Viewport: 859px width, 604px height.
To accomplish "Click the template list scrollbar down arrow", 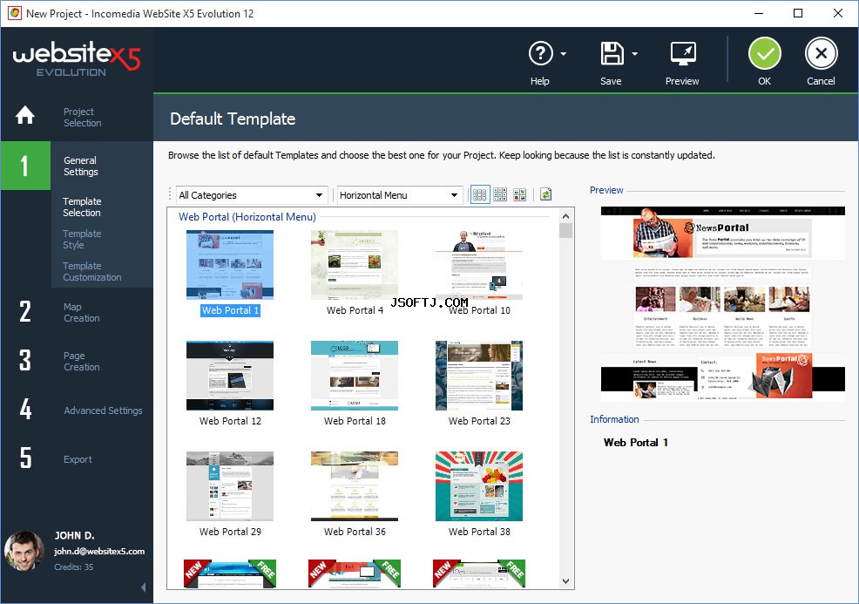I will point(566,581).
